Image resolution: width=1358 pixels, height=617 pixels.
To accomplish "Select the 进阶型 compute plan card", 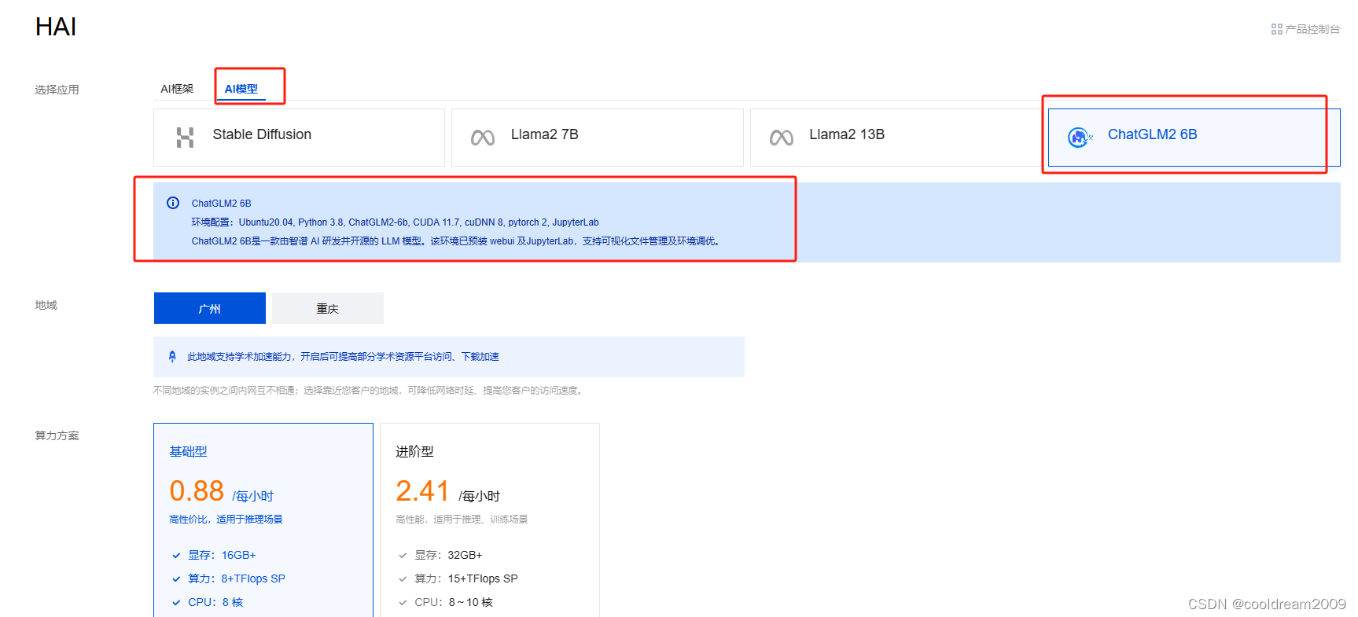I will [x=490, y=520].
